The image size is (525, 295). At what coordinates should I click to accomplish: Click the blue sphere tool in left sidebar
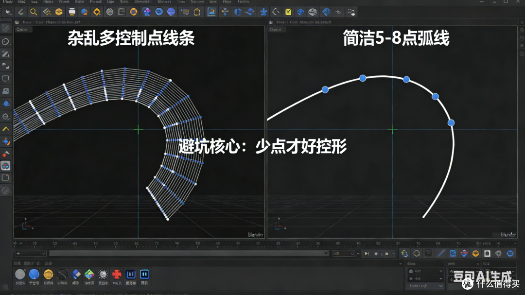coord(6,104)
